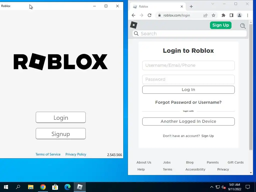Choose Another Logged In Device
This screenshot has width=256, height=192.
point(188,121)
